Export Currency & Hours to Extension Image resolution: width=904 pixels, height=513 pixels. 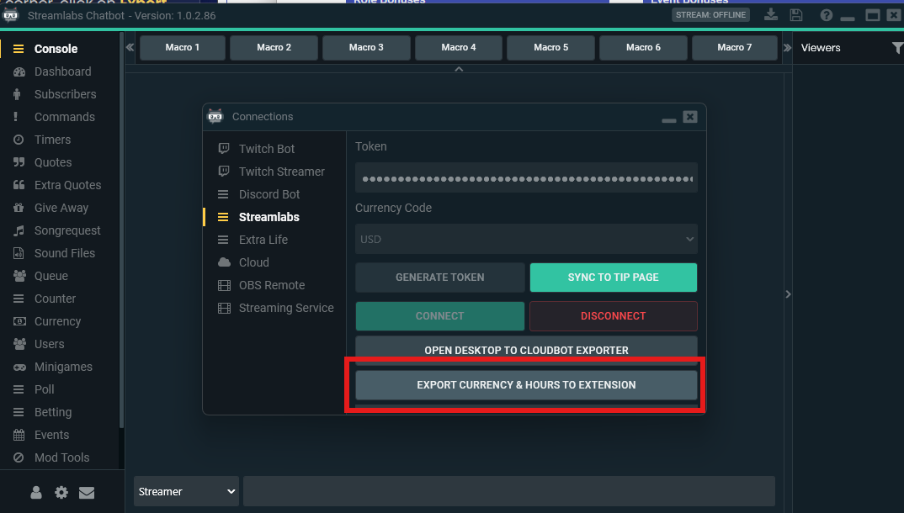point(526,384)
